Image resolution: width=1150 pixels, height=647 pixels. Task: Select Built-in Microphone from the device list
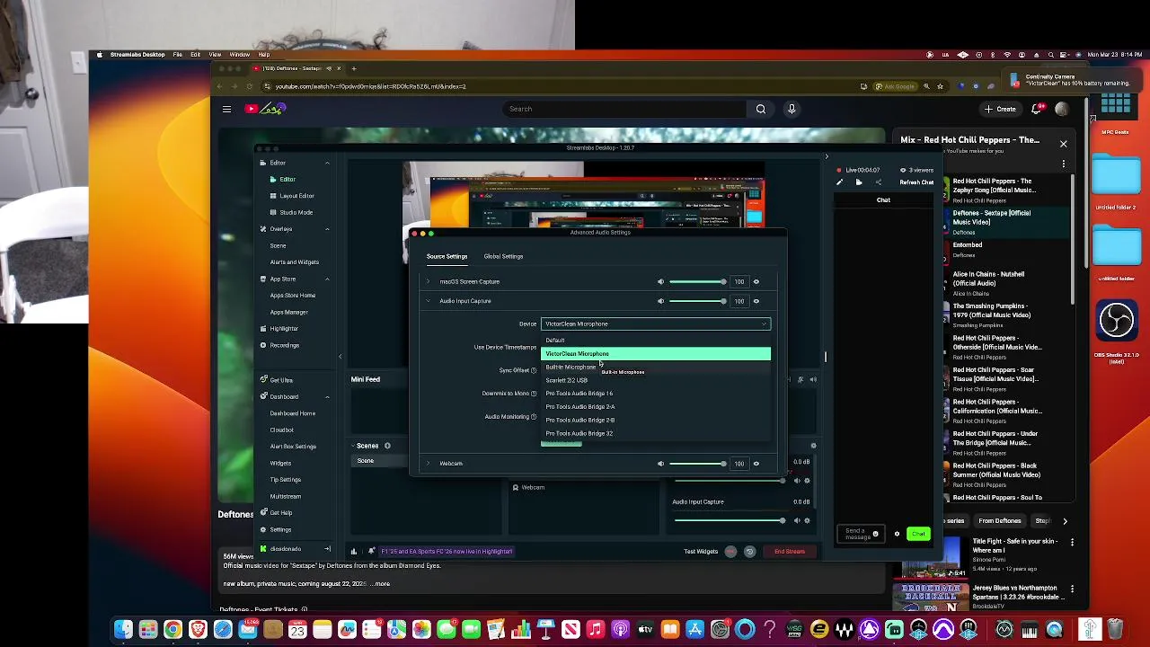656,367
